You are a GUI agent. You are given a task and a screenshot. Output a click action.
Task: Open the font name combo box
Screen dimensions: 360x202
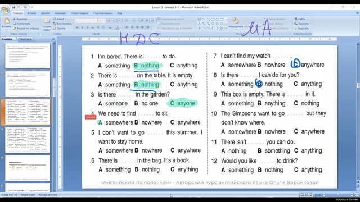pyautogui.click(x=85, y=21)
